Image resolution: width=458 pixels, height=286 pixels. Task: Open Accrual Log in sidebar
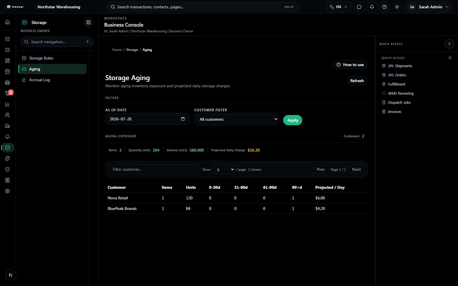(53, 80)
